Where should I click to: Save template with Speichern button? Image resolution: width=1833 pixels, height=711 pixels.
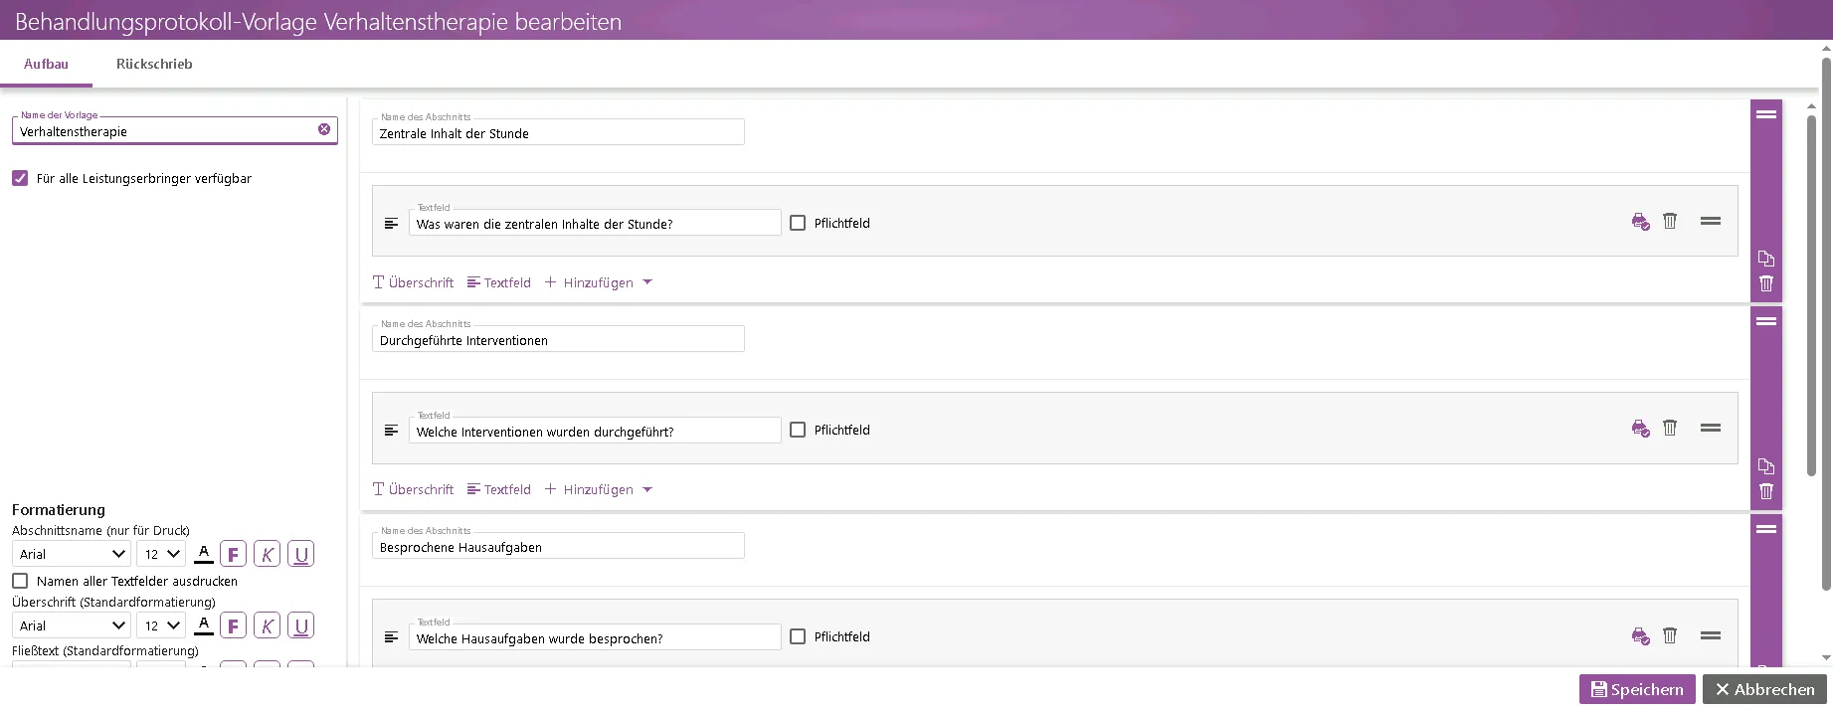pos(1636,689)
